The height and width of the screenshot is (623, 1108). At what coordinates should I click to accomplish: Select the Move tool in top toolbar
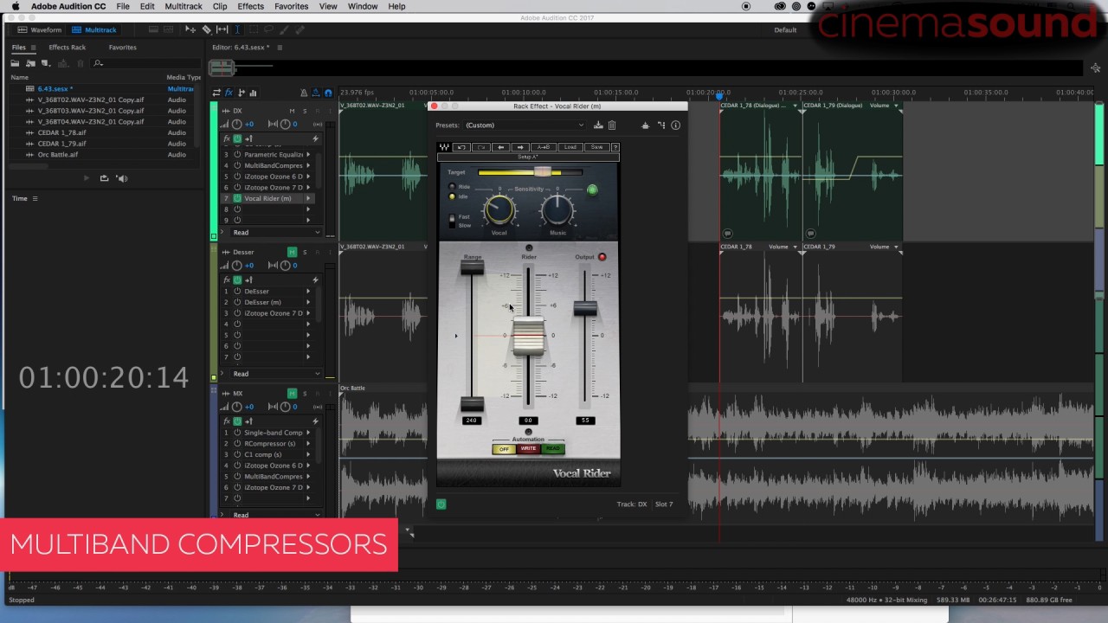coord(190,29)
